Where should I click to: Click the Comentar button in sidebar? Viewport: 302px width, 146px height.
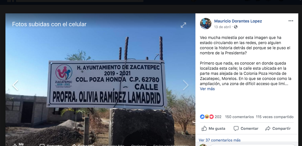(x=246, y=129)
